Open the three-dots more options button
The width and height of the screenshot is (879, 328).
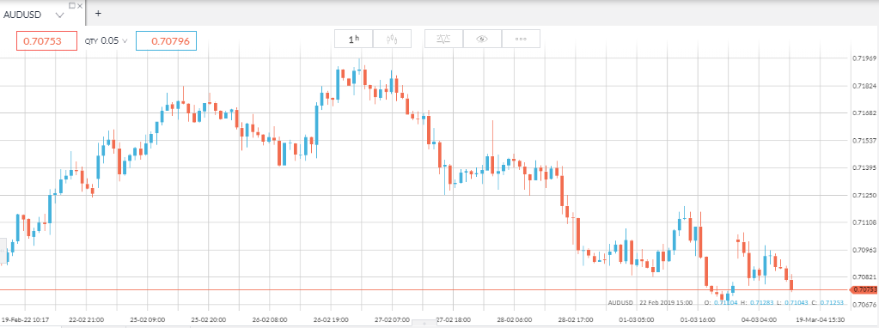tap(521, 39)
